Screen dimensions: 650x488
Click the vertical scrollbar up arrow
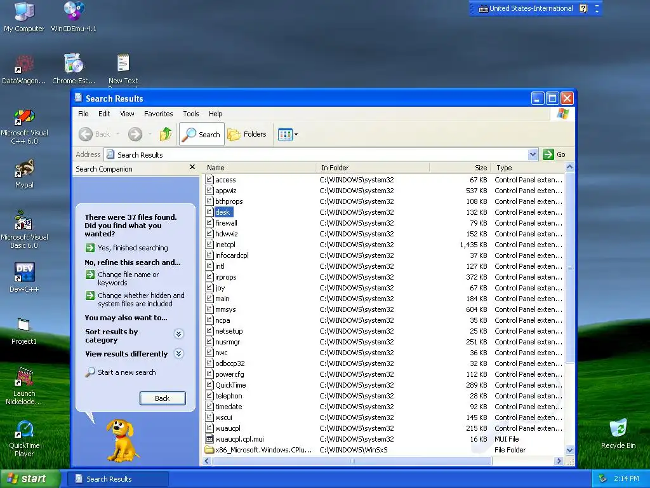[569, 167]
